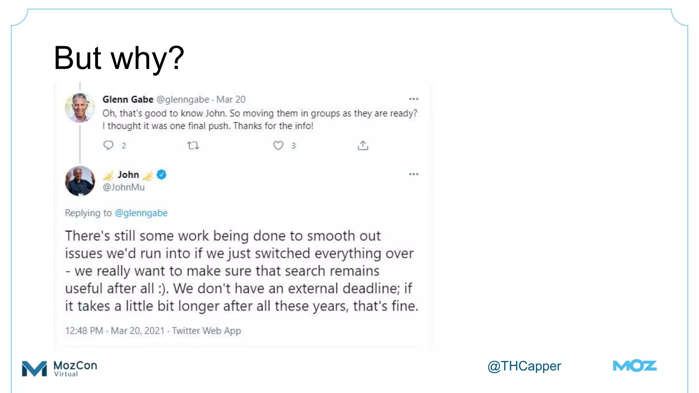
Task: Click the retweet icon under Glenn's tweet
Action: click(x=193, y=146)
